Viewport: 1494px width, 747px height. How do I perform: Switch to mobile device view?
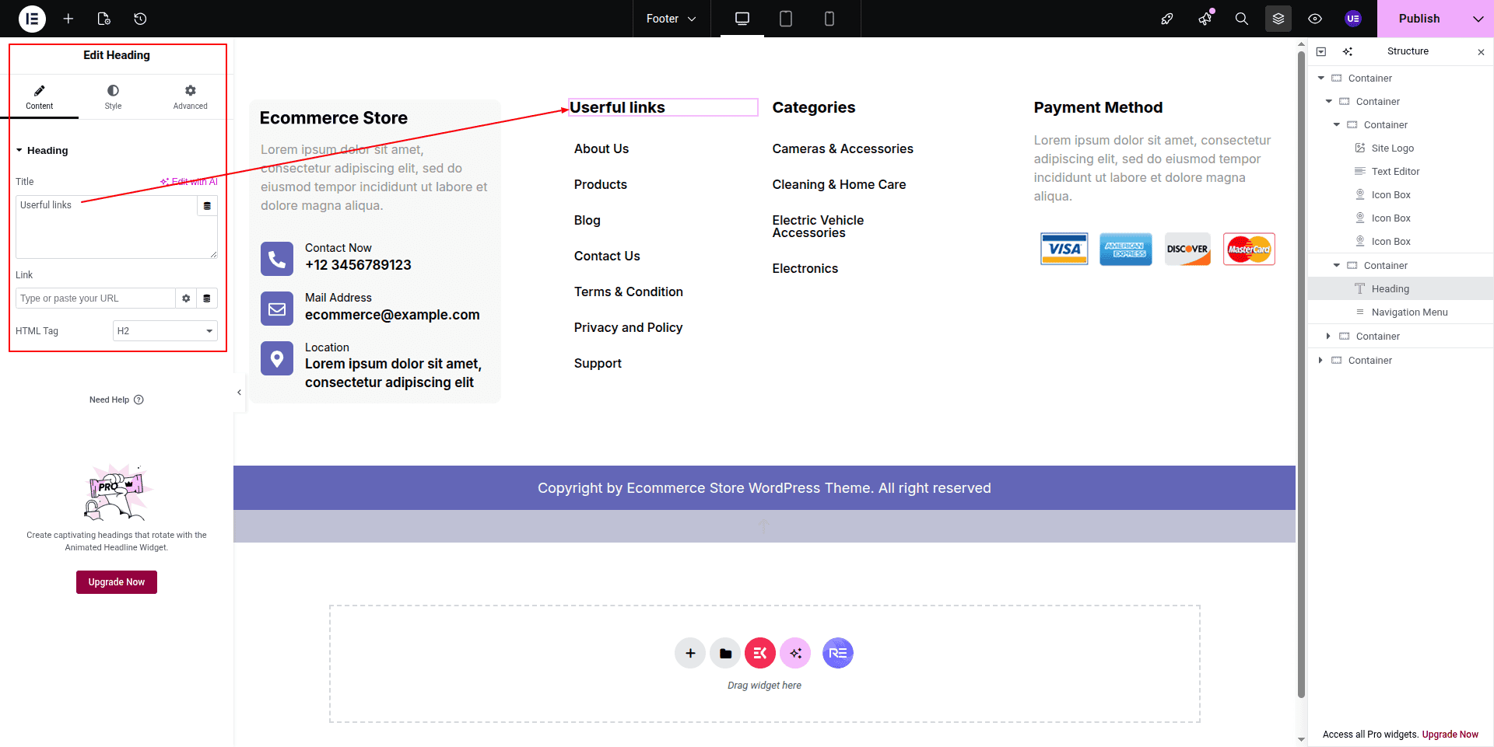click(829, 19)
